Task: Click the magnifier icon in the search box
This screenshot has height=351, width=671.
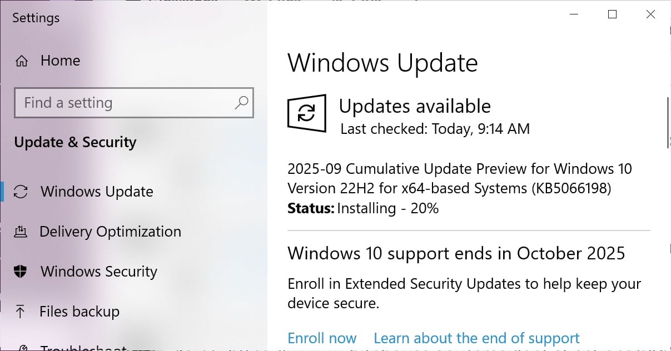Action: pos(241,102)
